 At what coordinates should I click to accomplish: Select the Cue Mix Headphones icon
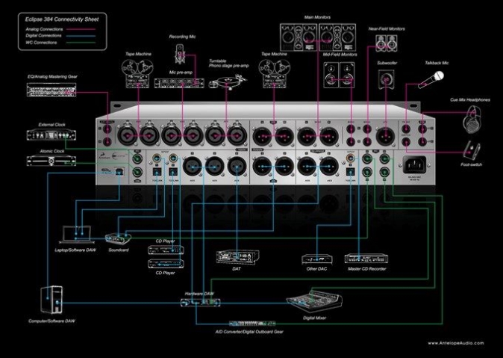click(472, 120)
